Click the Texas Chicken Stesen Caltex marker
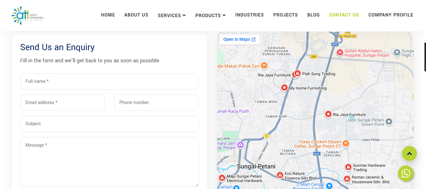Viewport: 426px width, 189px height. pos(346,143)
